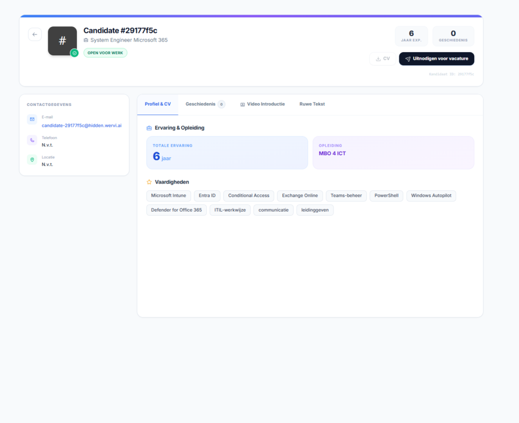Open the candidate email address link

click(82, 126)
